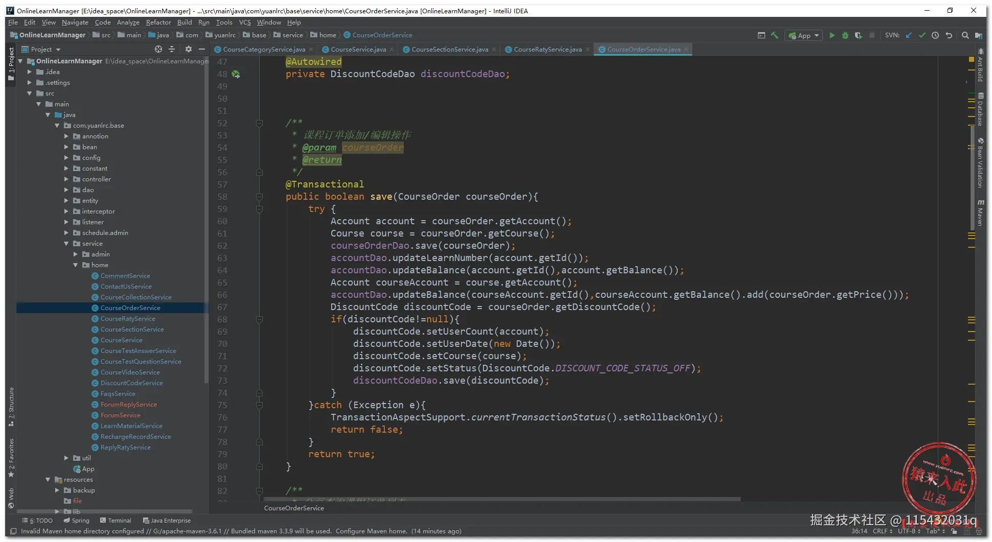Open DiscountCodeService in project tree
992x542 pixels.
pyautogui.click(x=131, y=383)
